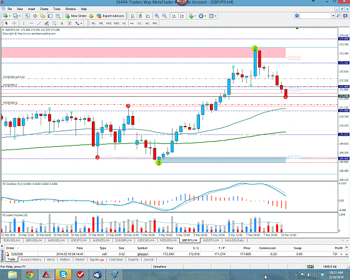Select the H4 timeframe button
The width and height of the screenshot is (350, 280).
[132, 23]
